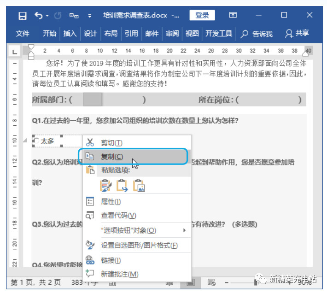327x293 pixels.
Task: Click the Q1 question heading text
Action: click(x=135, y=121)
